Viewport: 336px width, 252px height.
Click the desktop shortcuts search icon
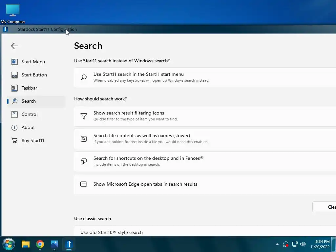[84, 161]
